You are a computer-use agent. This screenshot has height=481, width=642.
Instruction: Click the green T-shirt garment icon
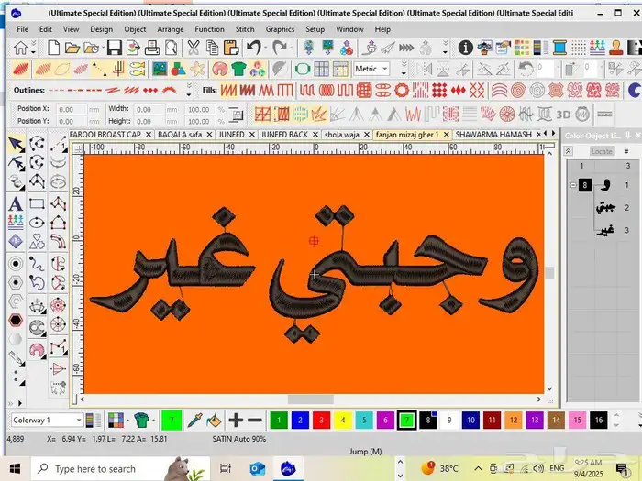point(238,69)
